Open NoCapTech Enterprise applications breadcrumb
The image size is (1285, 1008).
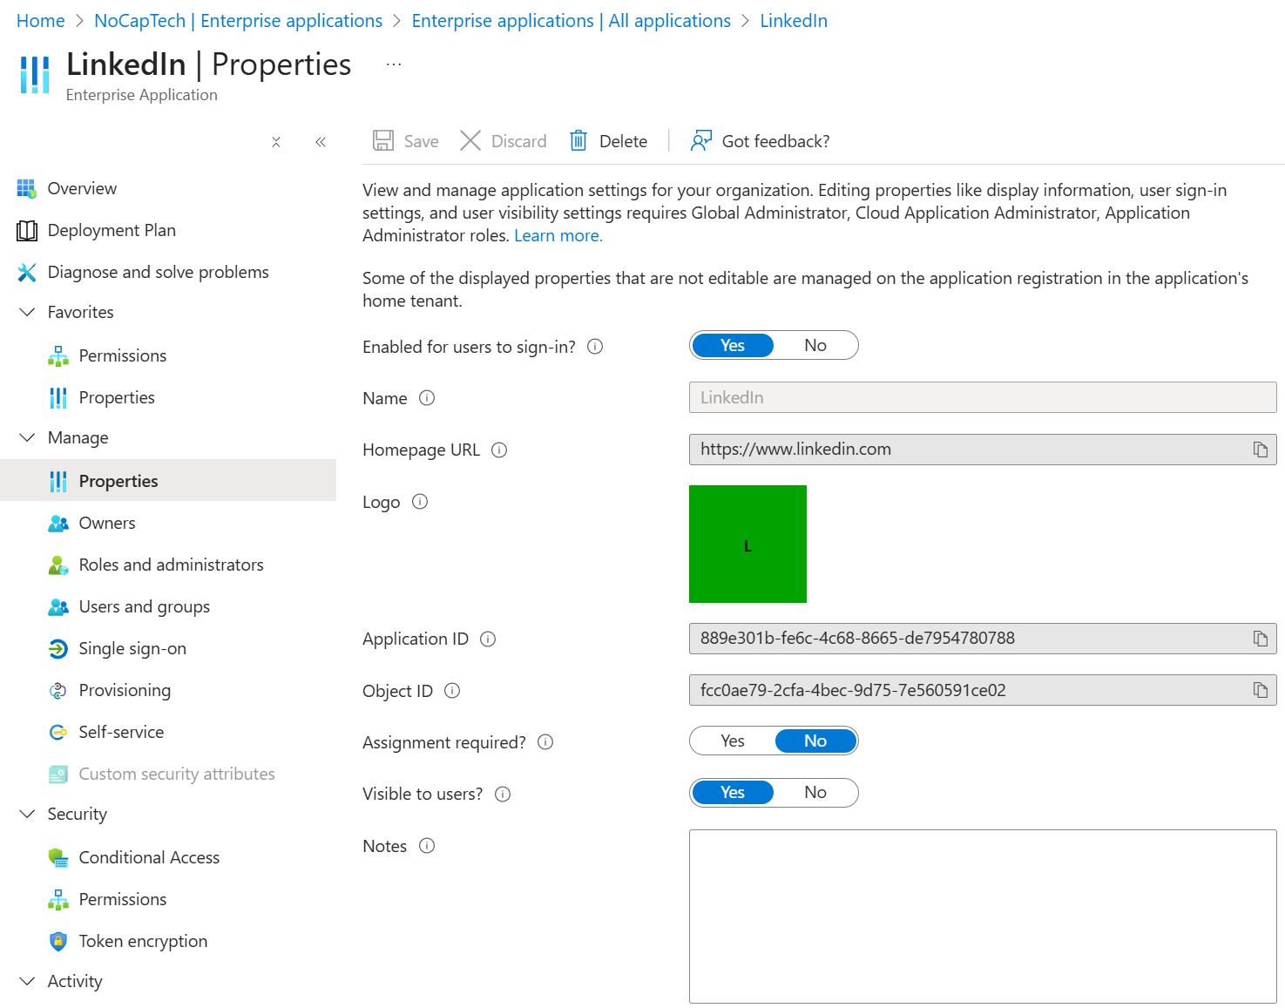tap(238, 21)
